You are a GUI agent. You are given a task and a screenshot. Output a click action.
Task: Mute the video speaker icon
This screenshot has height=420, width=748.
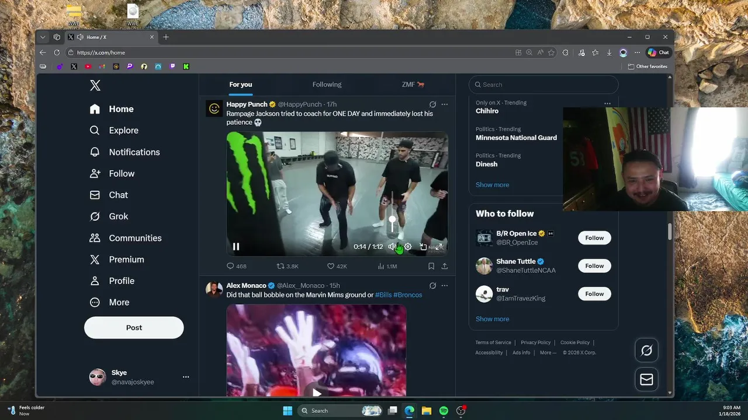(x=392, y=247)
